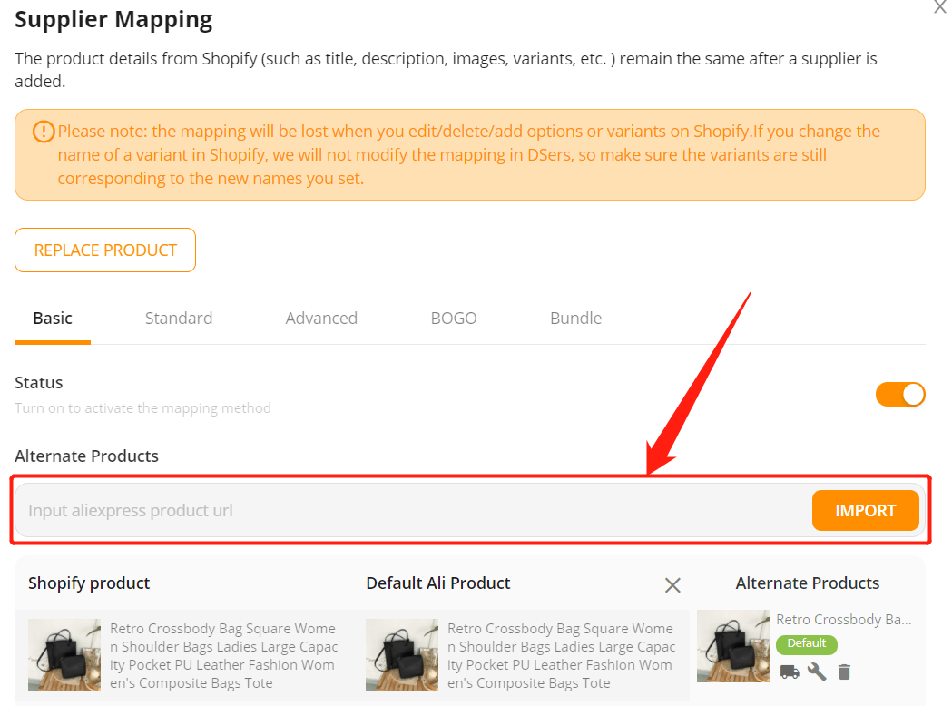Click the orange IMPORT button
Screen dimensions: 952x706
coord(865,511)
